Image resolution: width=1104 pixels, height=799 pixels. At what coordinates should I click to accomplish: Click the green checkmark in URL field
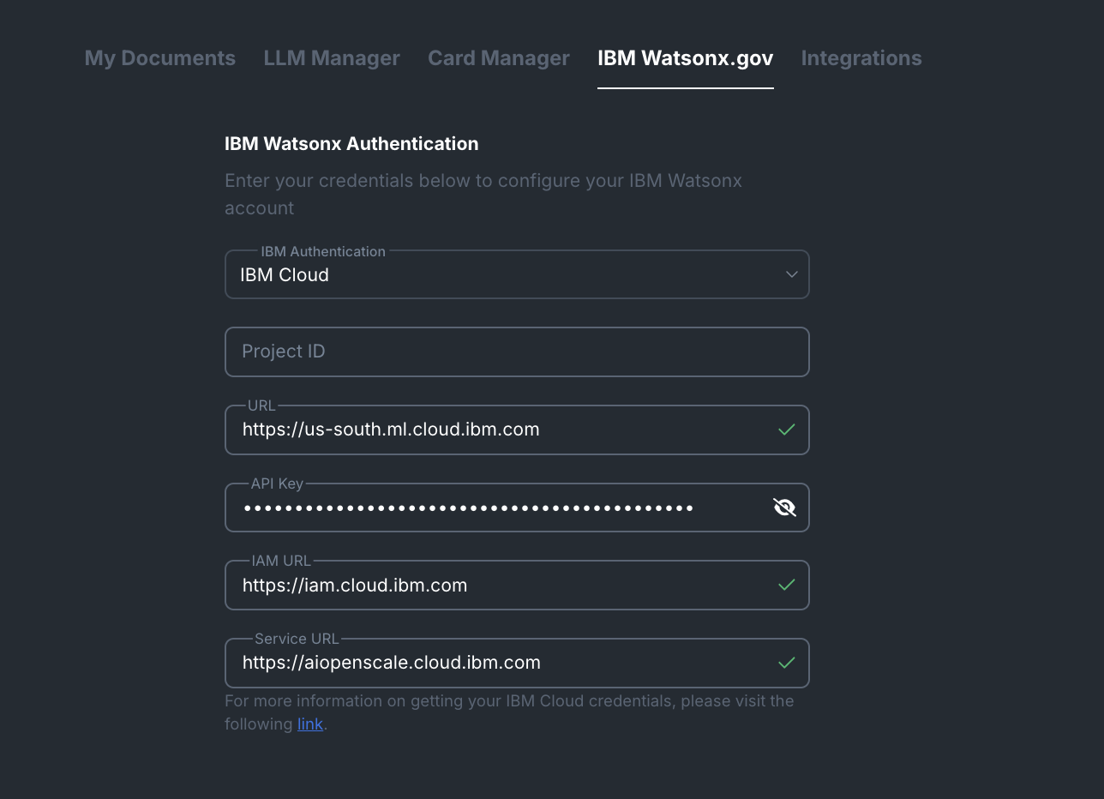[x=786, y=430]
